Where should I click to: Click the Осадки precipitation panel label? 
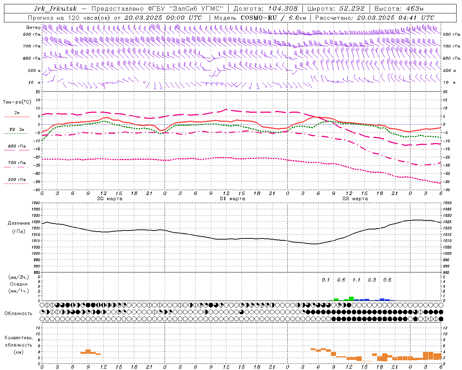click(19, 284)
